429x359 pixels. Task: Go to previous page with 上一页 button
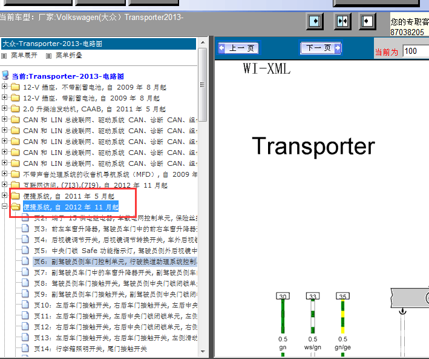tap(238, 48)
